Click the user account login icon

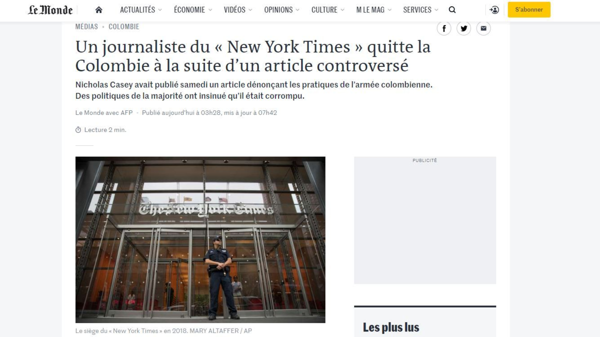pos(494,9)
